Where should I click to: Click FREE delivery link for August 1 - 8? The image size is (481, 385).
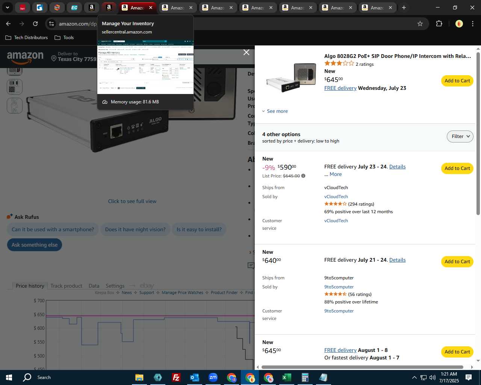click(340, 350)
